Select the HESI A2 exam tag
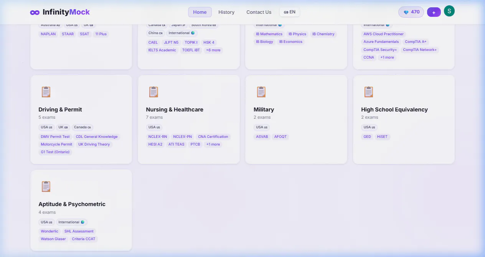 click(155, 144)
